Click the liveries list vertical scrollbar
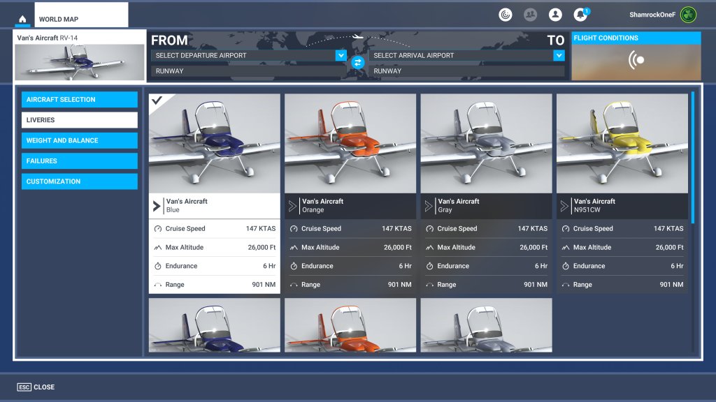Screen dimensions: 716x402 tap(693, 157)
